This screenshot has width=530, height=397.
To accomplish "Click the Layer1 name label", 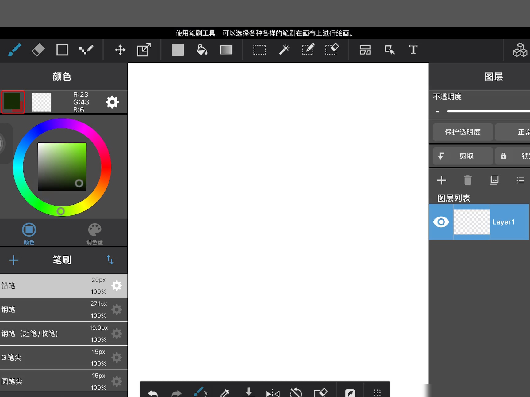I will [503, 222].
